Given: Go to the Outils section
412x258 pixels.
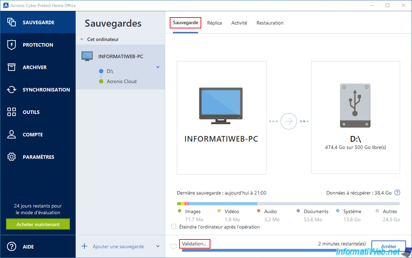Looking at the screenshot, I should (x=31, y=112).
